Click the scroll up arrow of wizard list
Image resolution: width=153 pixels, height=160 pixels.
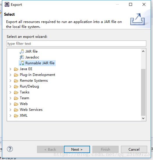click(143, 51)
